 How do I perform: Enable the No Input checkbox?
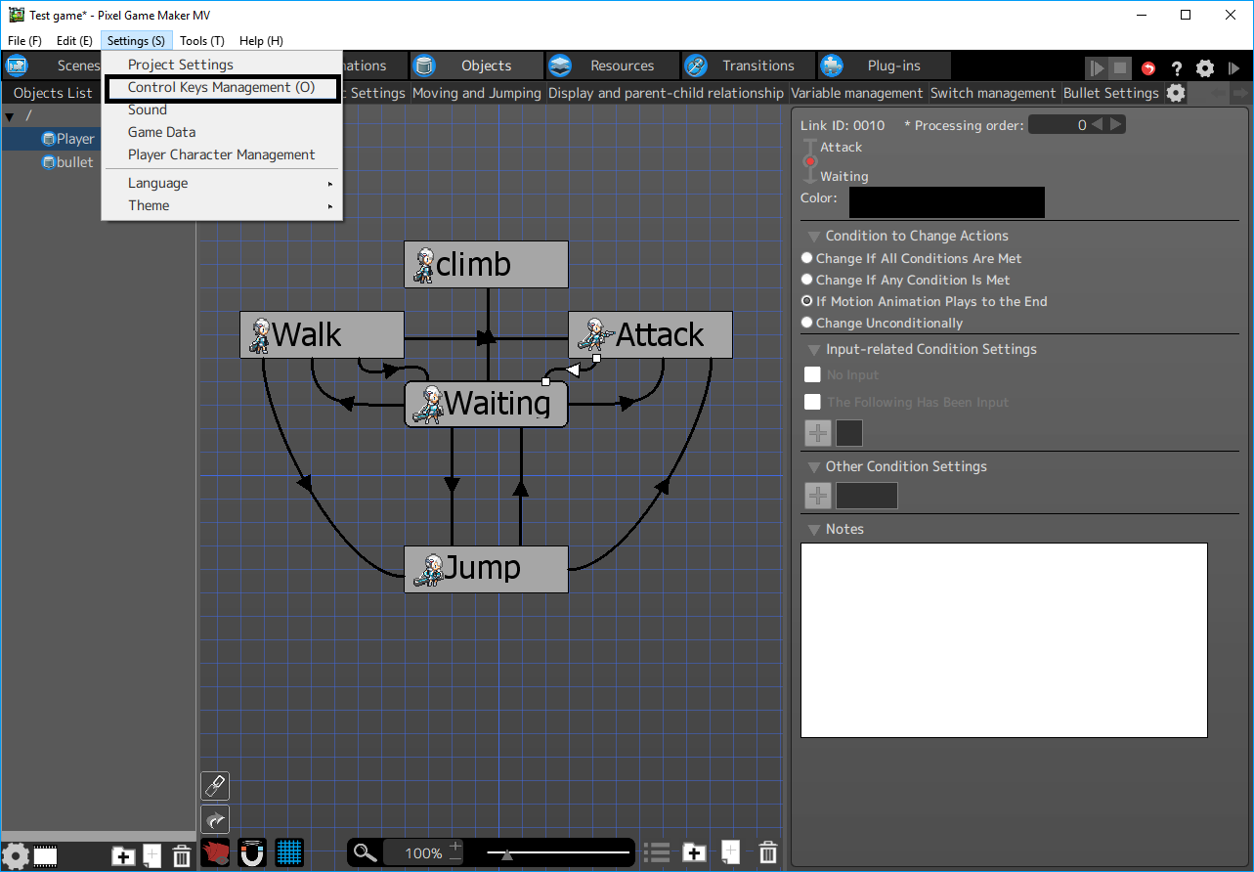click(x=812, y=374)
